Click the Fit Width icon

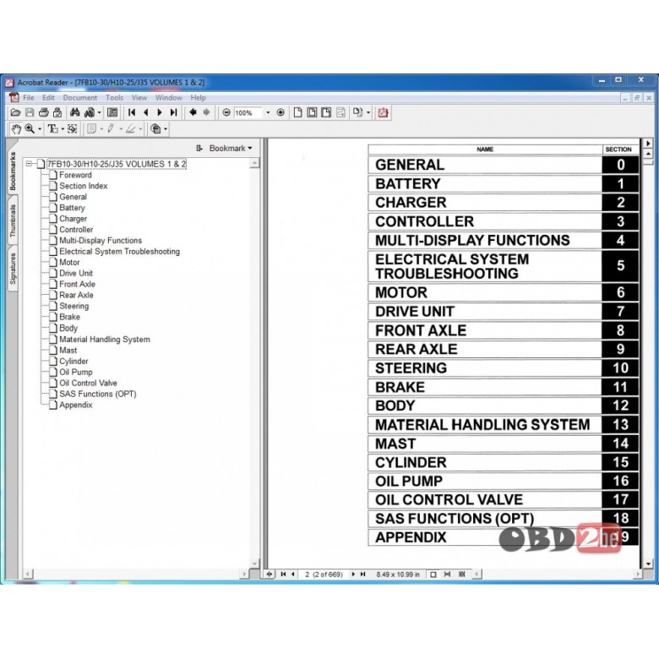tap(326, 112)
